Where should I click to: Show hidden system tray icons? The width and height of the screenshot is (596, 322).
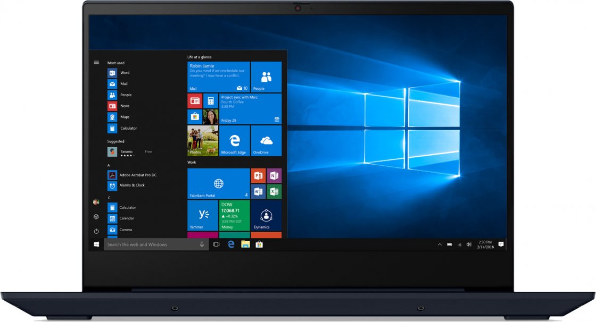tap(440, 244)
